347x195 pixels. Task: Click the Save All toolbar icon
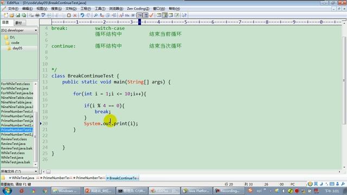click(24, 15)
